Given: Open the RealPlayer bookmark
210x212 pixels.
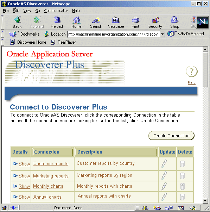Looking at the screenshot, I should click(63, 42).
